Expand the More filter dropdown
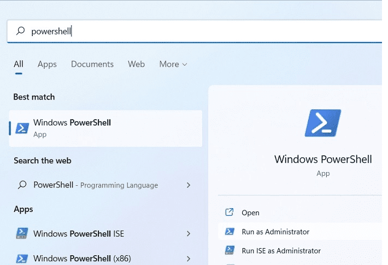Image resolution: width=388 pixels, height=265 pixels. point(173,64)
